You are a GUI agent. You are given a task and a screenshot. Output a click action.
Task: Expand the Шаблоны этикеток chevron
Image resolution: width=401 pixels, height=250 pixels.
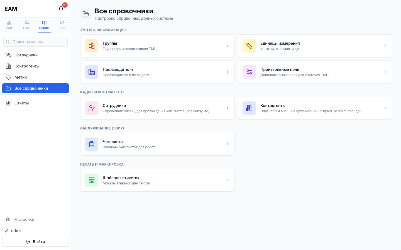tap(228, 180)
